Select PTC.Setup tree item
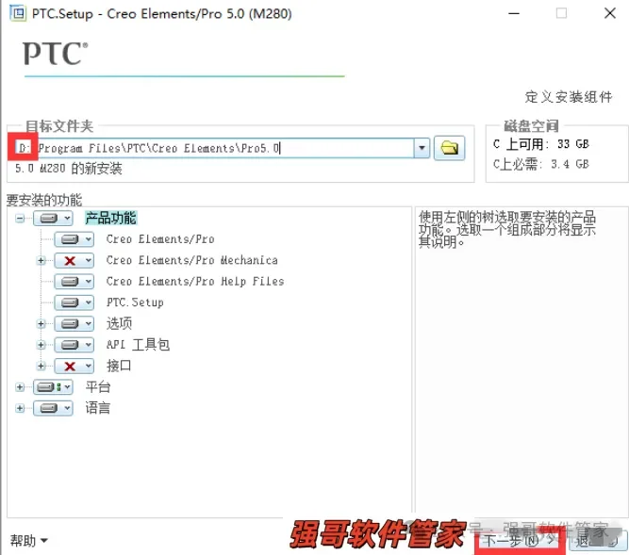Screen dimensions: 629x555 [x=135, y=302]
